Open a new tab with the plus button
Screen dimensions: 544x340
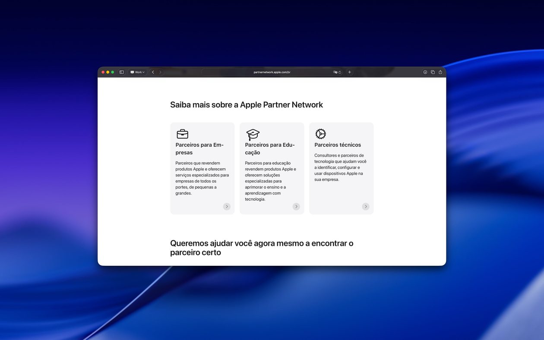coord(349,72)
